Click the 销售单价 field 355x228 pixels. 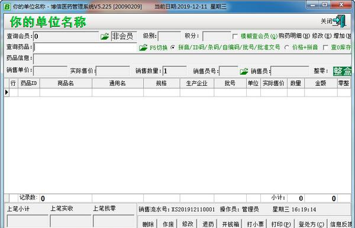[50, 71]
